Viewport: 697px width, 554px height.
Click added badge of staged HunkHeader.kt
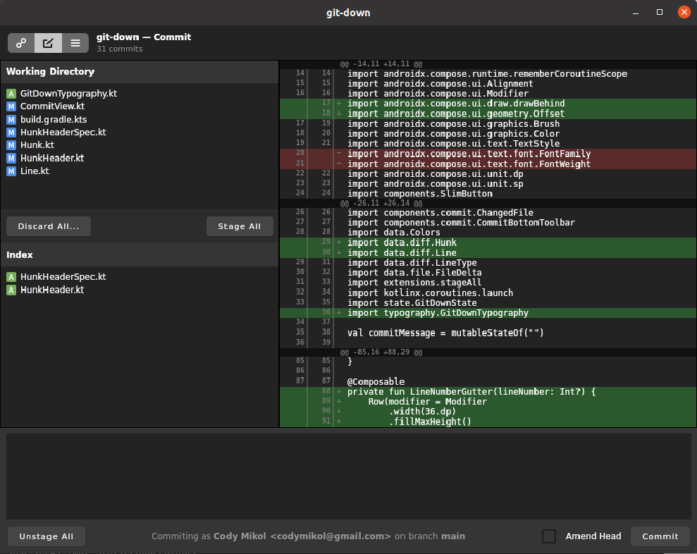[11, 290]
